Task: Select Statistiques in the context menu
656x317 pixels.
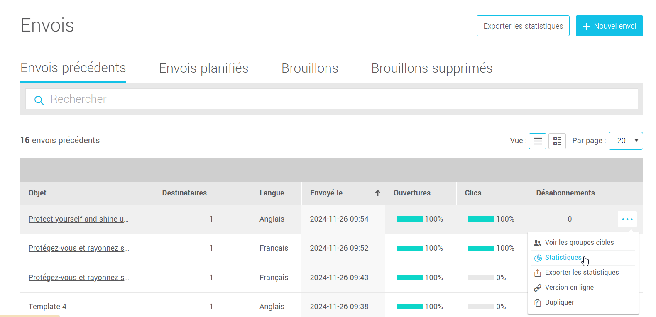Action: tap(563, 257)
